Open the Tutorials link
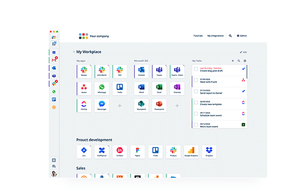 [198, 36]
